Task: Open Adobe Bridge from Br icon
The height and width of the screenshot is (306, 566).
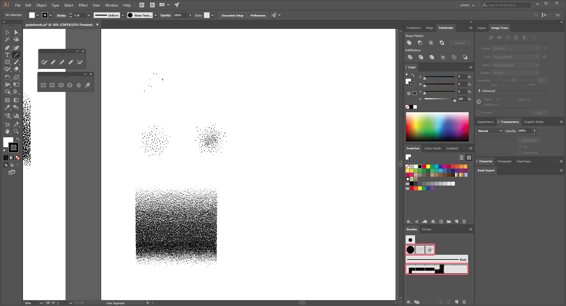Action: 142,5
